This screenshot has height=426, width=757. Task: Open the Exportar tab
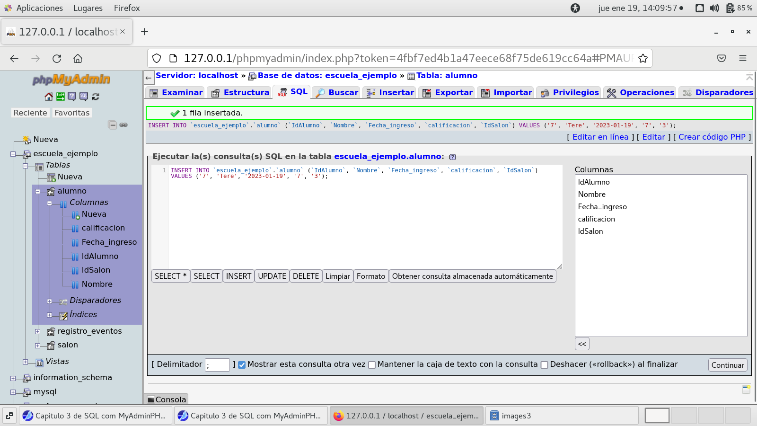pos(448,92)
